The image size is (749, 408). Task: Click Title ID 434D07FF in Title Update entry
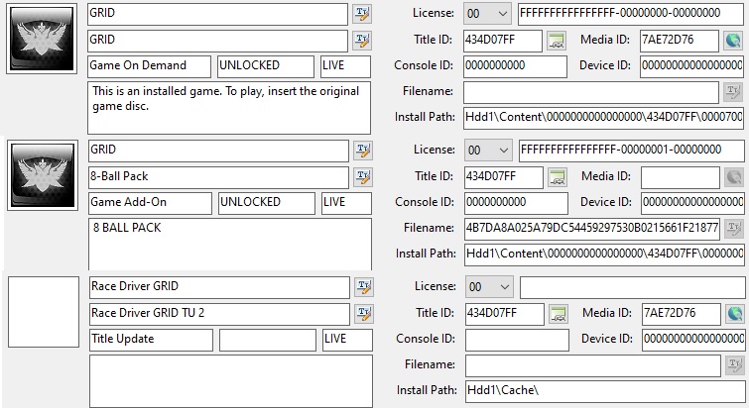pos(504,314)
